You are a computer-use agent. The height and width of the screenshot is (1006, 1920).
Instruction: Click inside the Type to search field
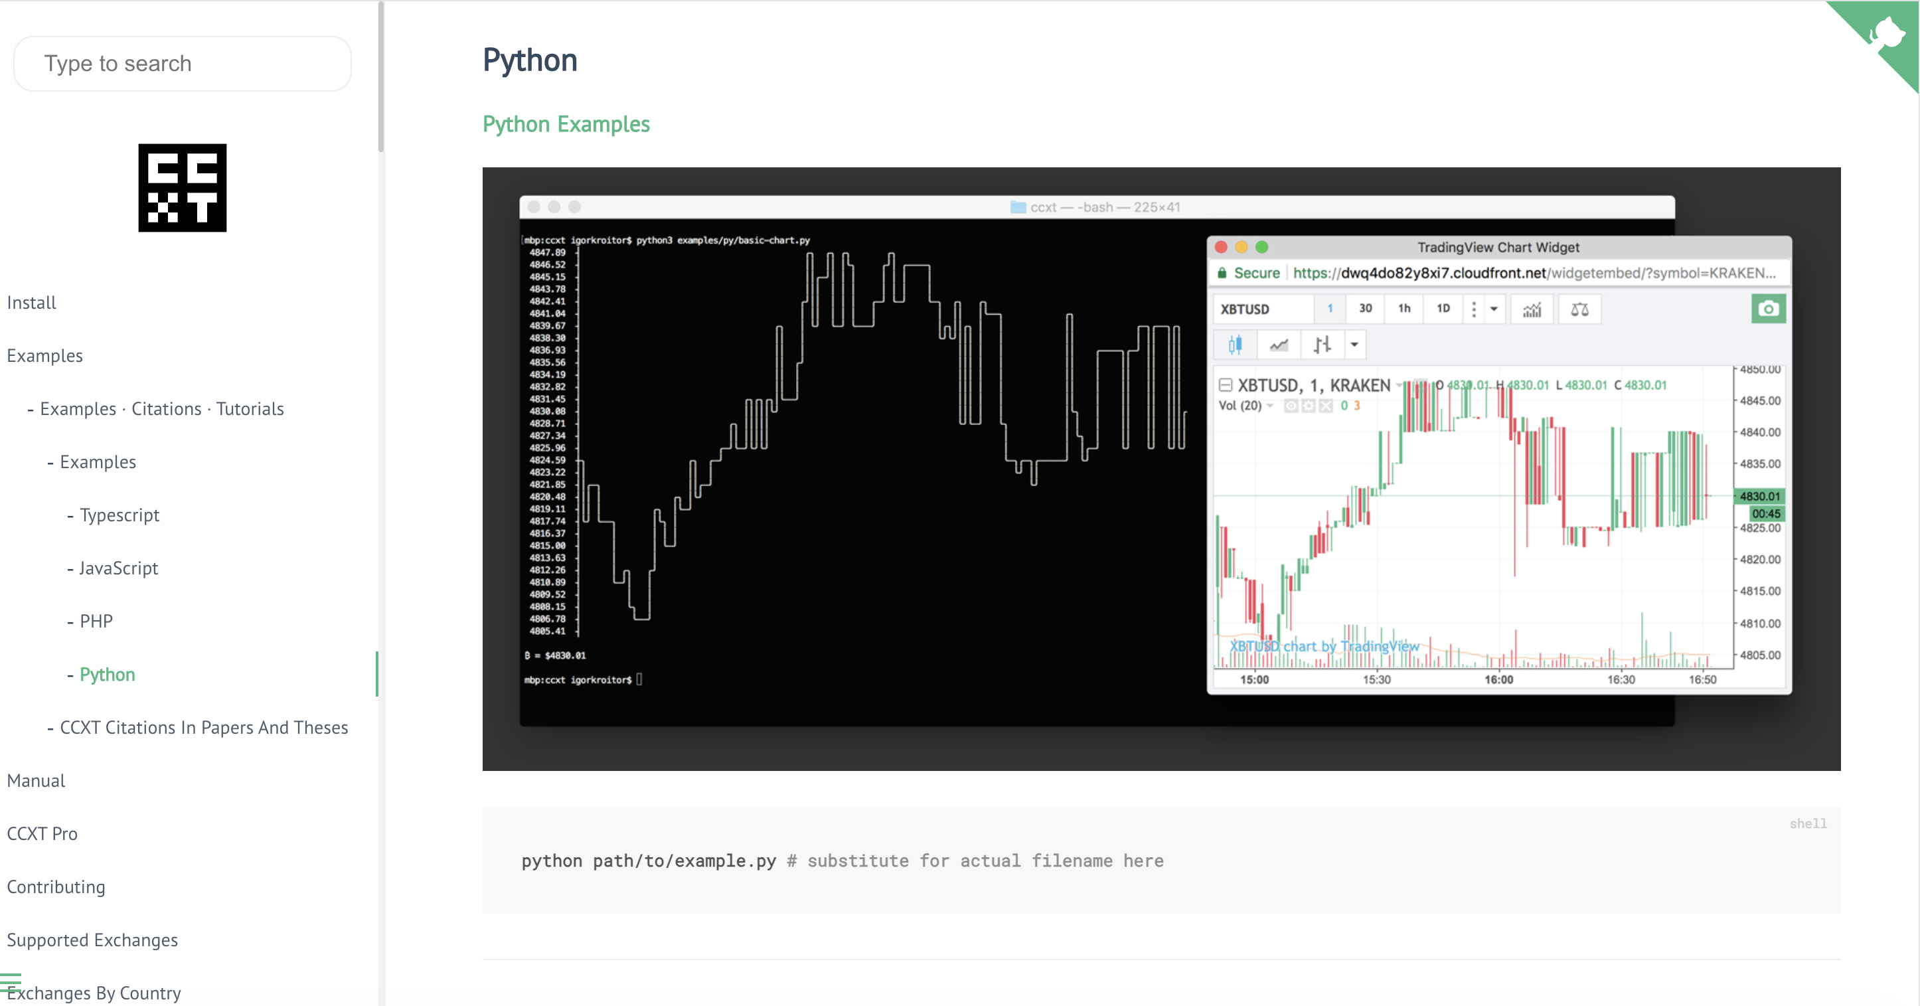[181, 63]
